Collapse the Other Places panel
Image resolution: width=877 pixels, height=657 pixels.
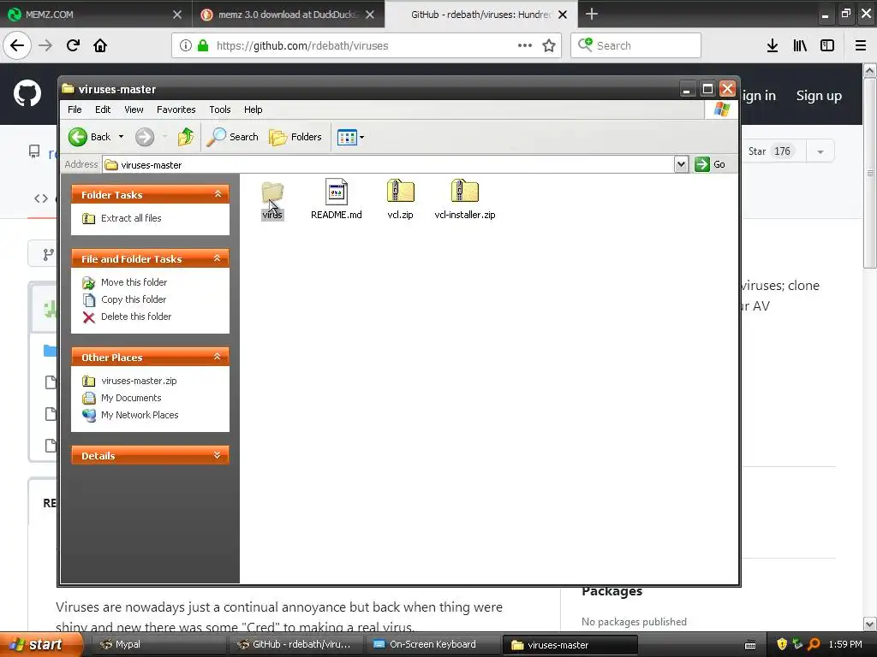[x=218, y=357]
